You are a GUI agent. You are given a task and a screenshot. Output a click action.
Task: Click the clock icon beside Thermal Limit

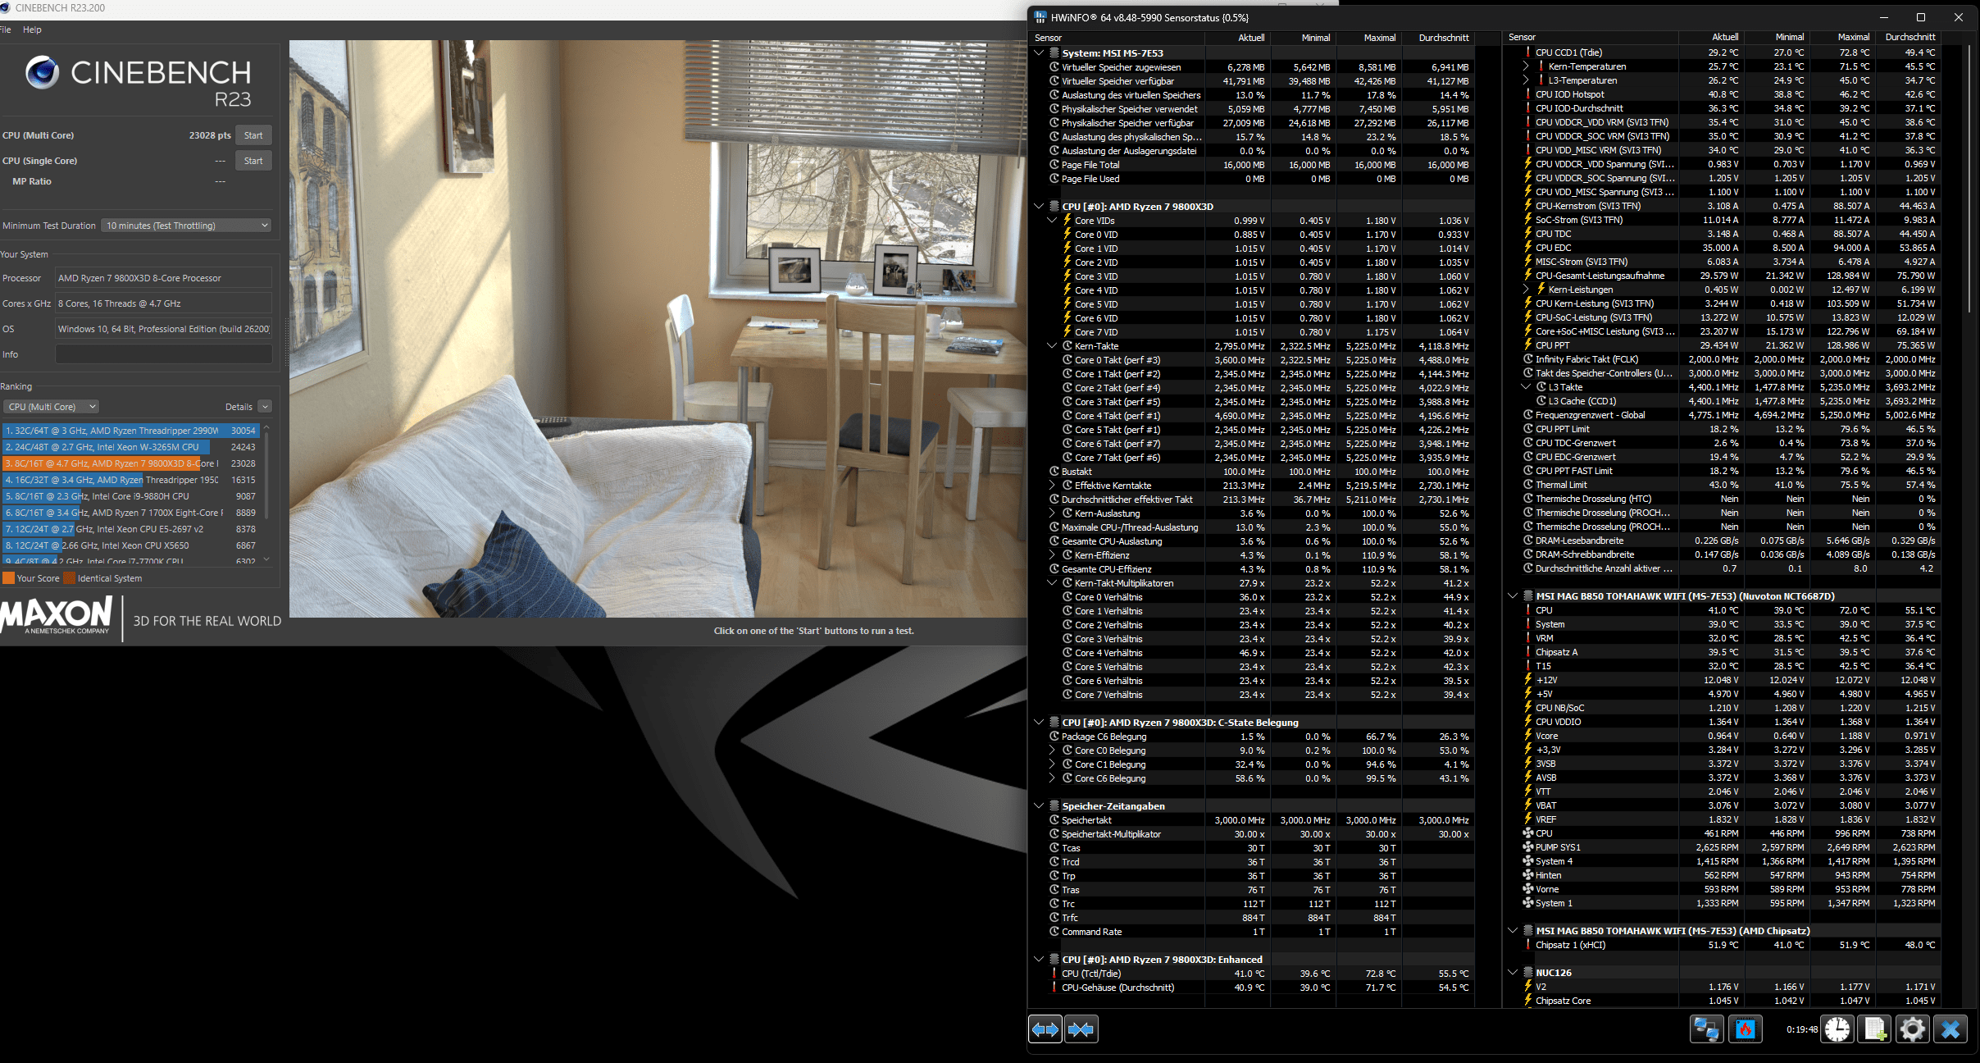1528,485
